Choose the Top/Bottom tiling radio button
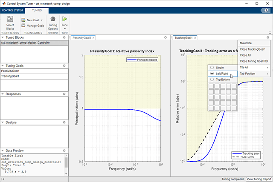 (x=212, y=80)
